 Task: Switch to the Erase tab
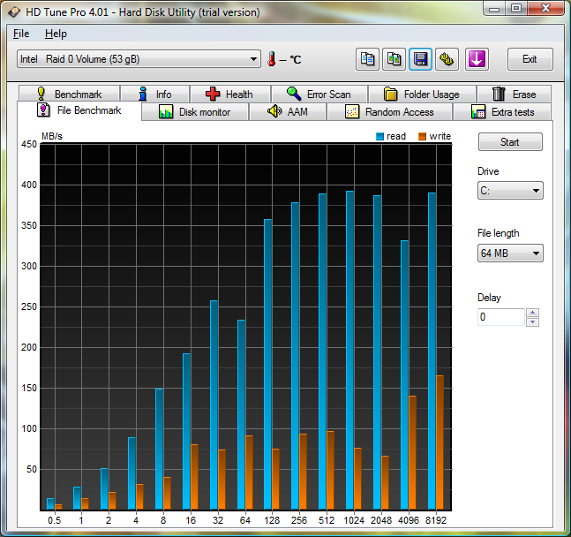click(x=514, y=94)
